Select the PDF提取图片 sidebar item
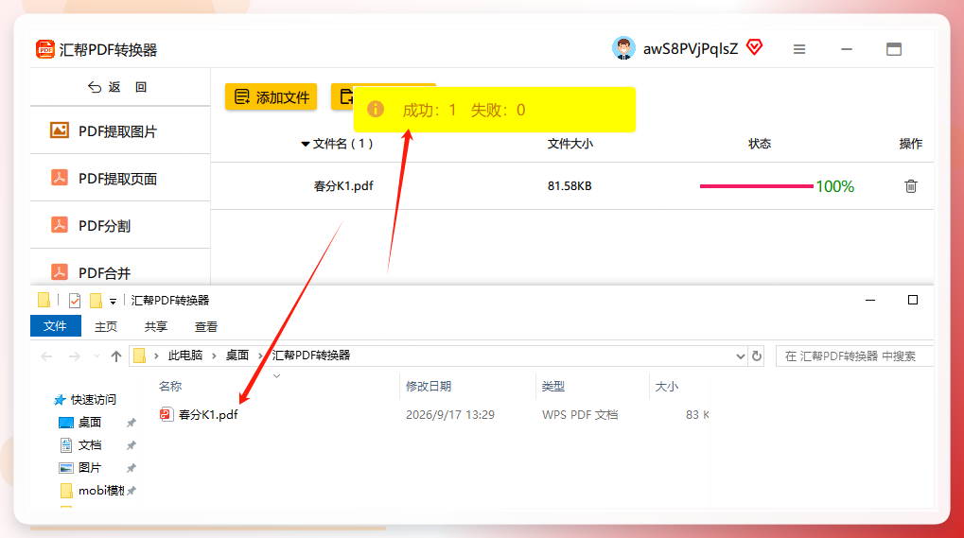964x538 pixels. click(120, 130)
